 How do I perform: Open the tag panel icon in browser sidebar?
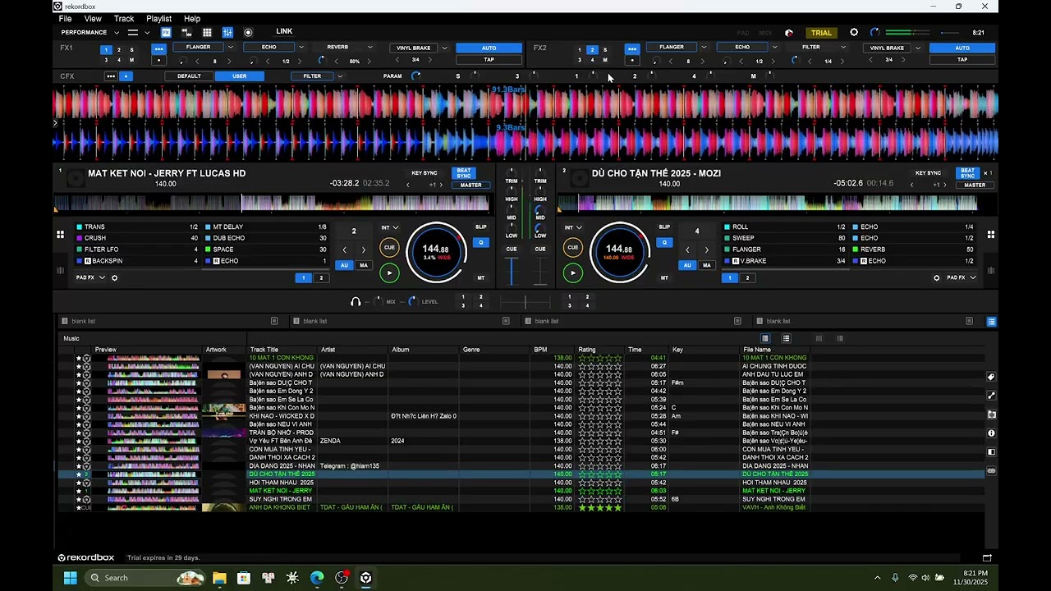coord(991,378)
